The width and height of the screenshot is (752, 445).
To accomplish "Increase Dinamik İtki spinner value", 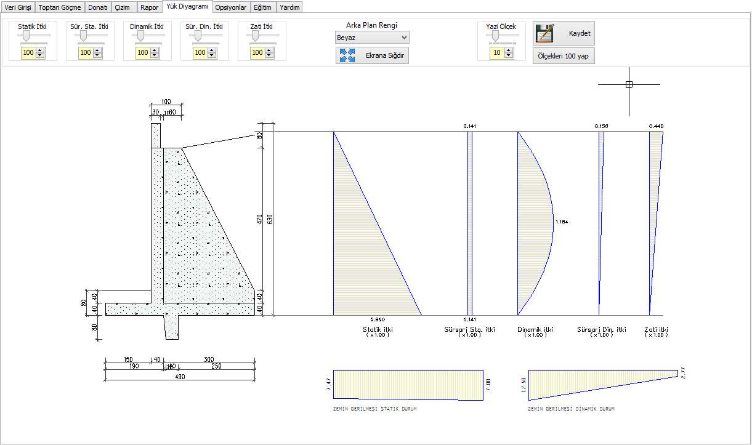I will pos(155,50).
